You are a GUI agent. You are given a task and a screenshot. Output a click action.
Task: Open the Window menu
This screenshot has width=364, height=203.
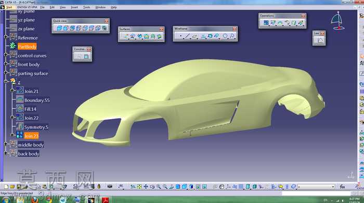point(100,7)
